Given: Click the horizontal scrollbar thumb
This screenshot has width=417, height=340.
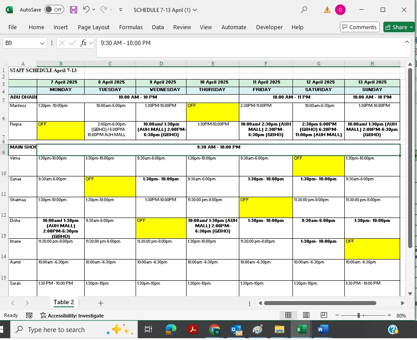Looking at the screenshot, I should click(x=320, y=303).
